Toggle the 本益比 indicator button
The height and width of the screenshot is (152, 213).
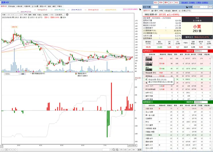(x=39, y=15)
